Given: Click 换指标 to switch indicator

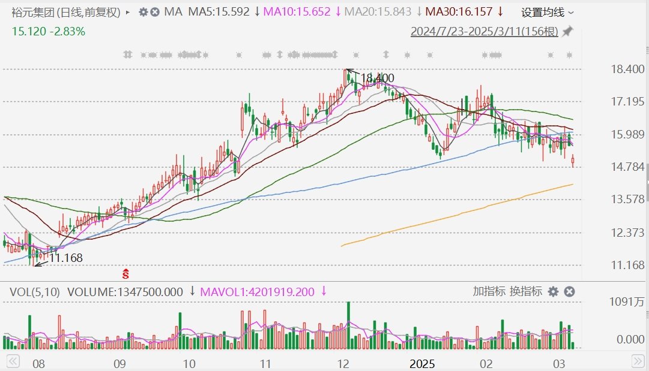Looking at the screenshot, I should coord(526,292).
